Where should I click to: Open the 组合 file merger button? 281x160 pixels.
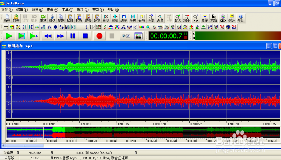pyautogui.click(x=232, y=18)
